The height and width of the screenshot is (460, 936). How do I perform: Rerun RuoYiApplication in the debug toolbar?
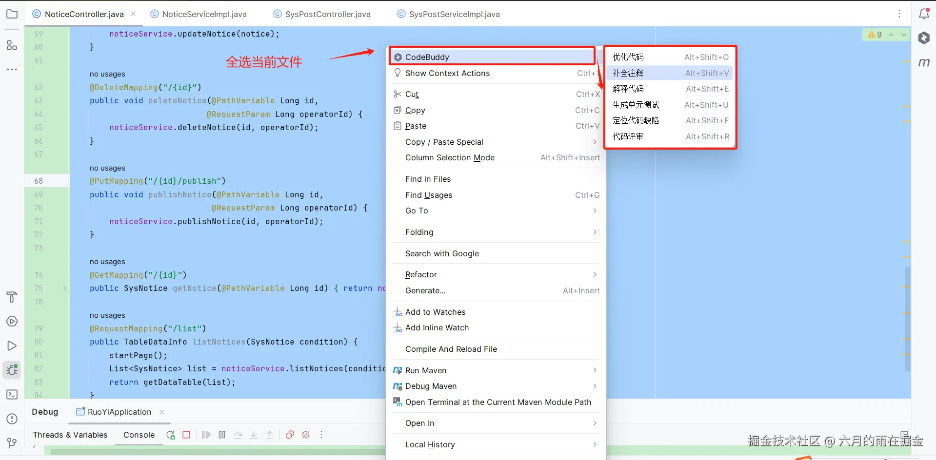(171, 435)
